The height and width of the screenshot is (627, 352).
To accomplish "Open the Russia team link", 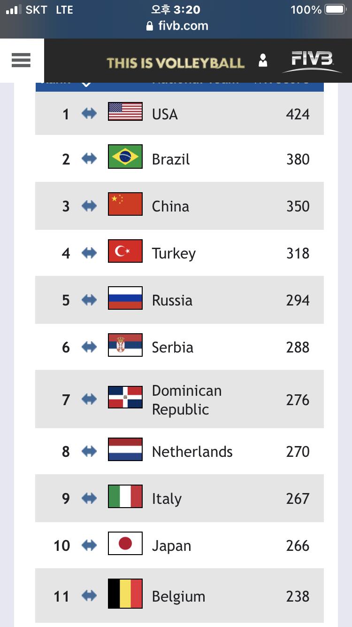I will coord(172,300).
